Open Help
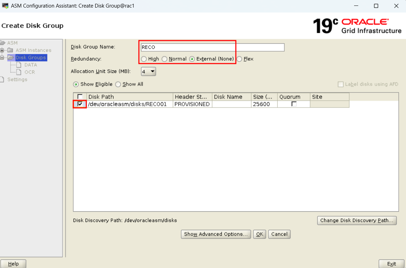This screenshot has height=268, width=406. (13, 264)
